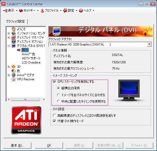Click the ATI Radeon Graphics logo
This screenshot has width=157, height=151.
[x=26, y=120]
